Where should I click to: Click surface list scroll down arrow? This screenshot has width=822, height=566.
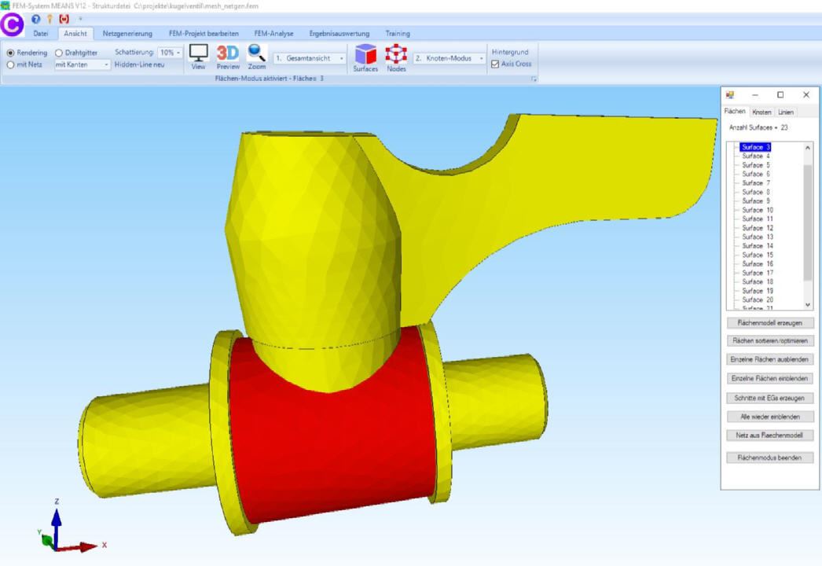(x=808, y=305)
